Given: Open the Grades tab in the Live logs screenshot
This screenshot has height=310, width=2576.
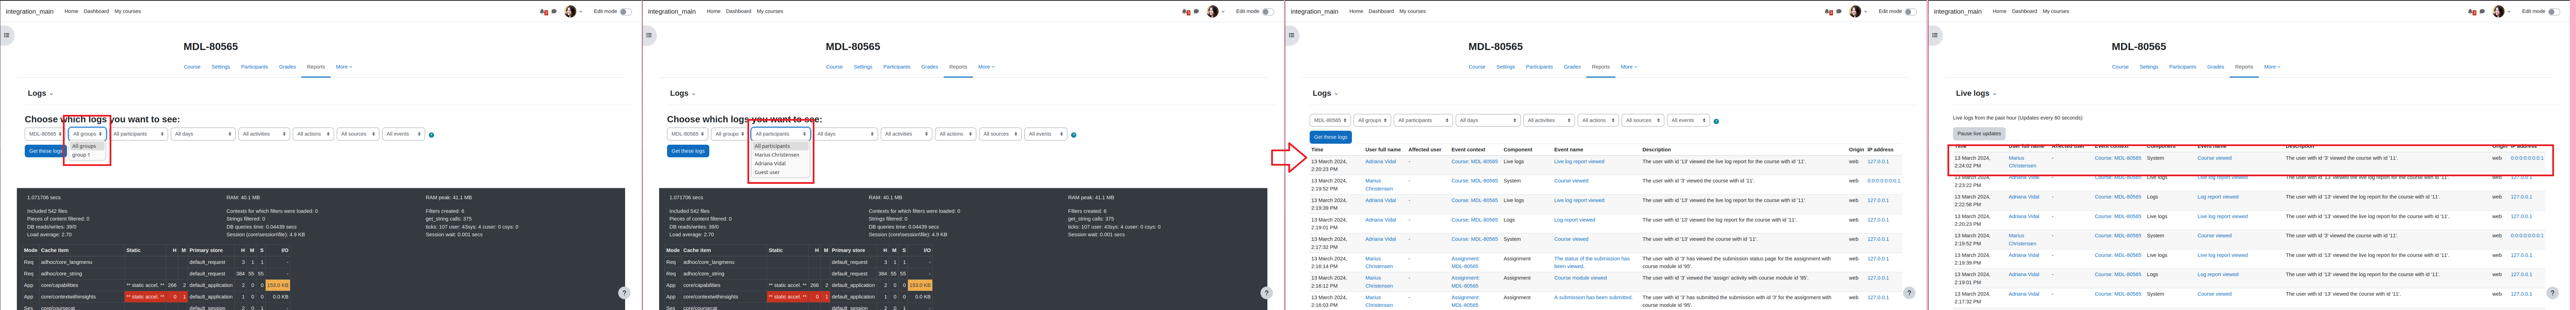Looking at the screenshot, I should 2215,67.
